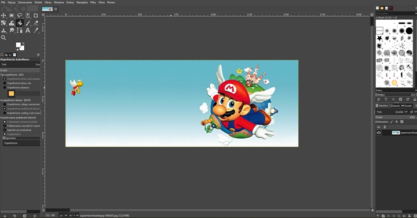Select the Free Select lasso tool

click(x=20, y=16)
